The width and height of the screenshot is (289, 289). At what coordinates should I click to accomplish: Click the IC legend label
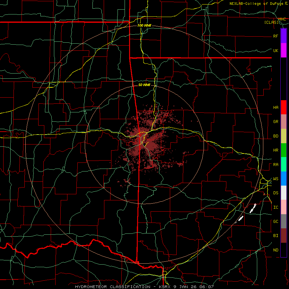[276, 207]
